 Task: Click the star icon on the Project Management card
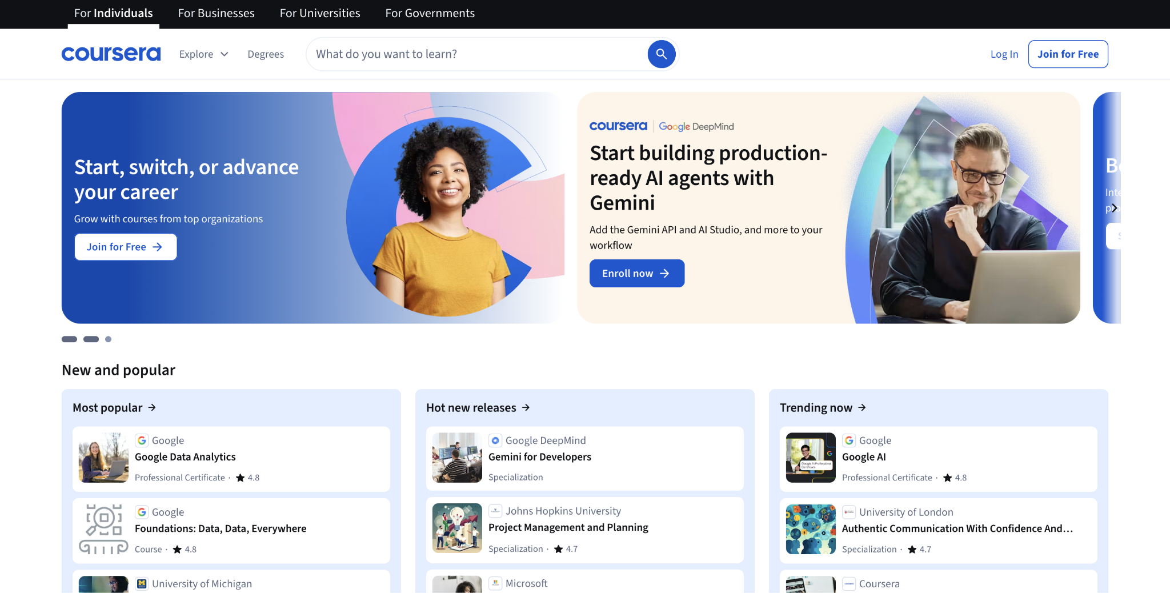(x=558, y=548)
